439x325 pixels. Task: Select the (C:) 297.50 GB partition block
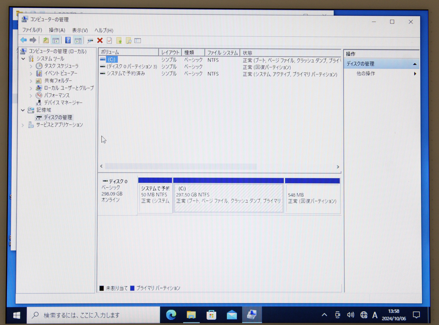pos(228,198)
